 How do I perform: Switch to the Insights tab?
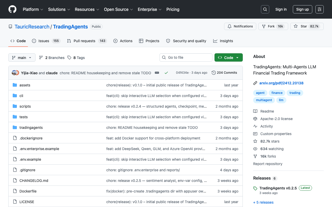pyautogui.click(x=223, y=41)
